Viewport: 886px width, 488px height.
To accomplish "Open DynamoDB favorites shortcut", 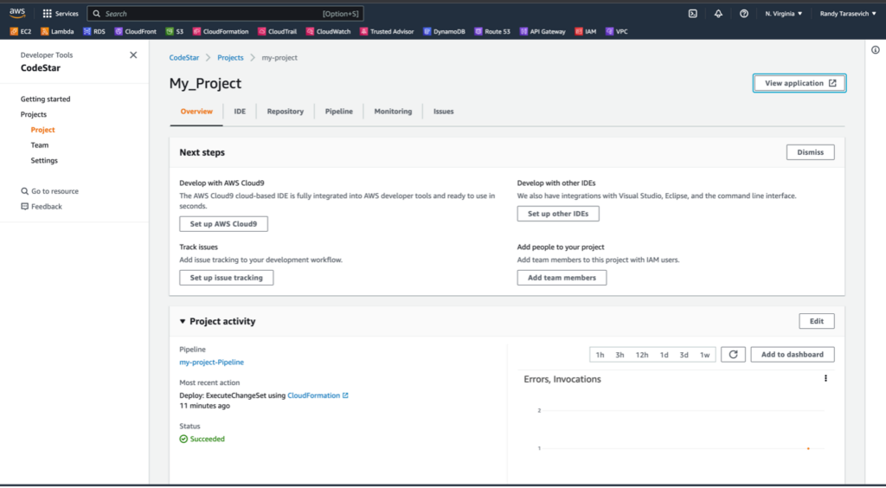I will coord(444,32).
